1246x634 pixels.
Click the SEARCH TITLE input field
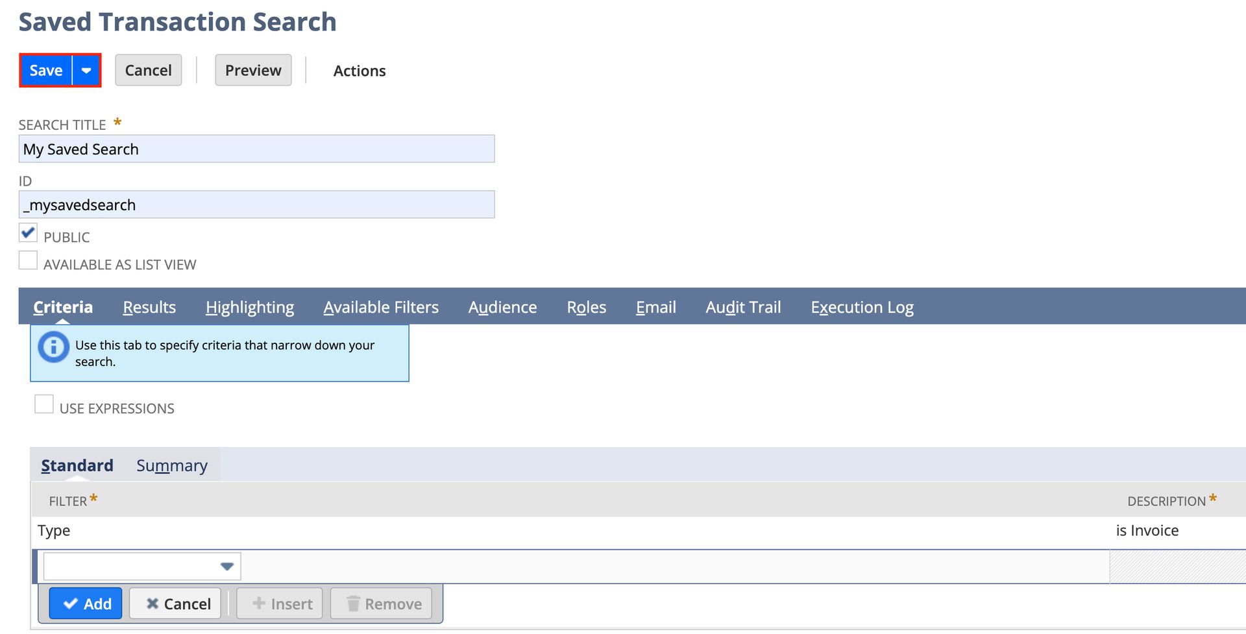click(x=256, y=149)
